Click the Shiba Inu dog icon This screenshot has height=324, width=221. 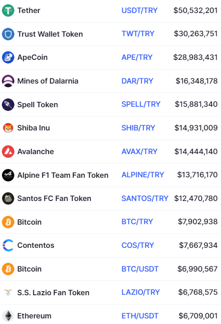(8, 128)
